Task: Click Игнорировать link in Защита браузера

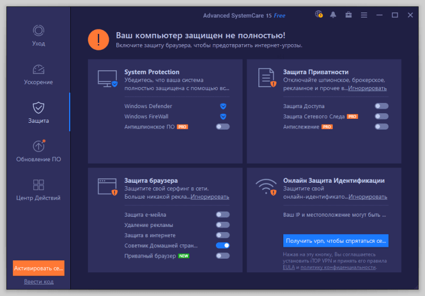Action: 210,197
